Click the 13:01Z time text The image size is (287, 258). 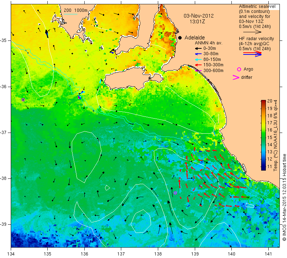point(197,21)
